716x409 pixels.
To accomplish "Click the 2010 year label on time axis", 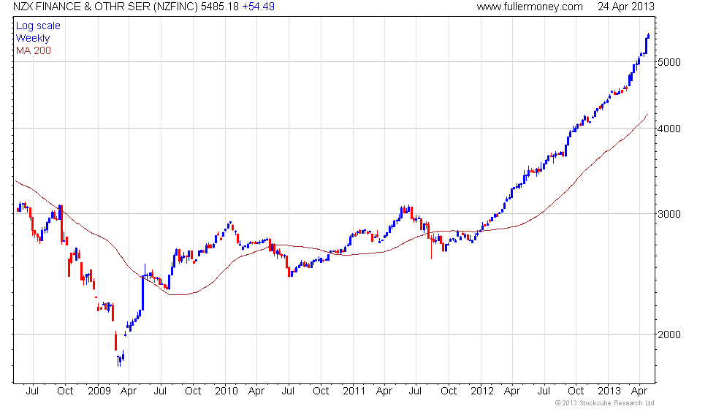I will (x=226, y=391).
